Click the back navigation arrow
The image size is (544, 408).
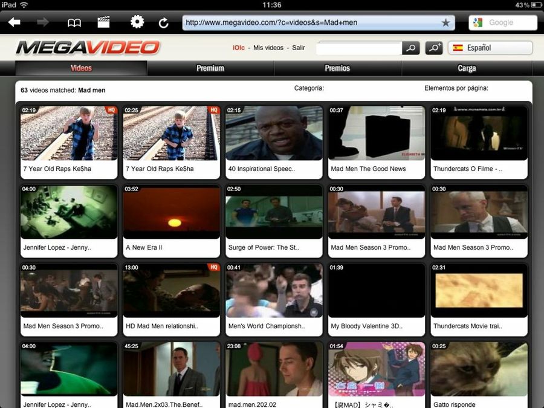click(15, 22)
